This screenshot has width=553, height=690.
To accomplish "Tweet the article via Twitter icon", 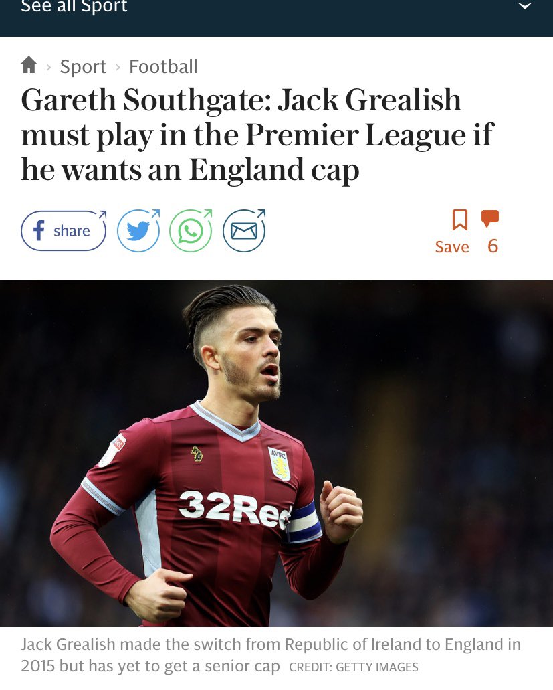I will (x=138, y=231).
